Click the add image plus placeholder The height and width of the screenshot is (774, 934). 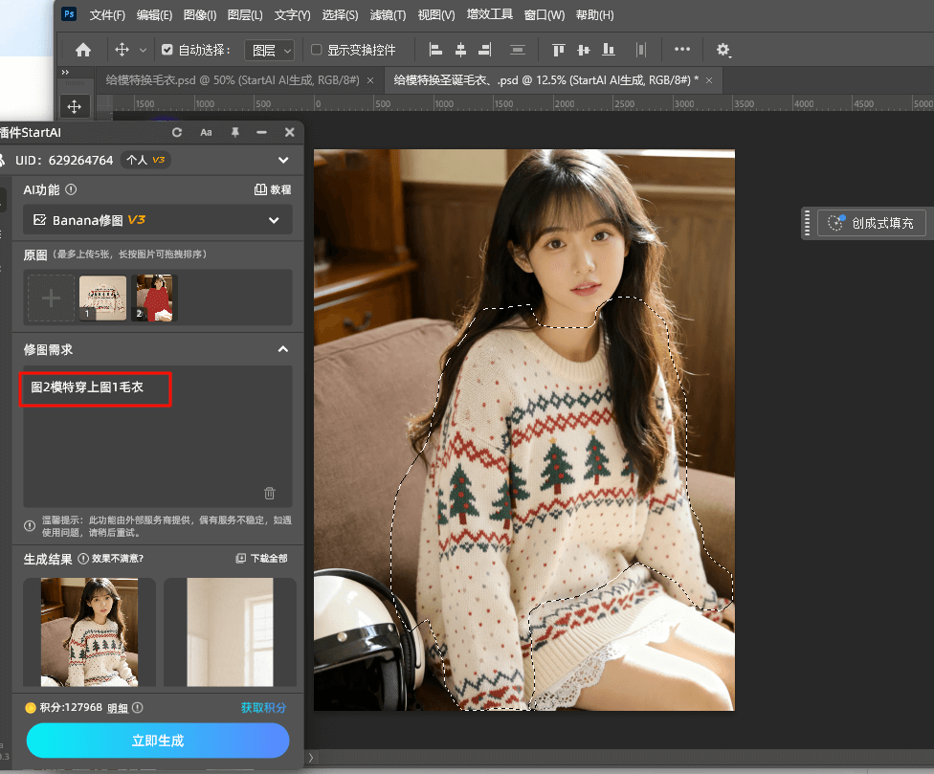(51, 298)
